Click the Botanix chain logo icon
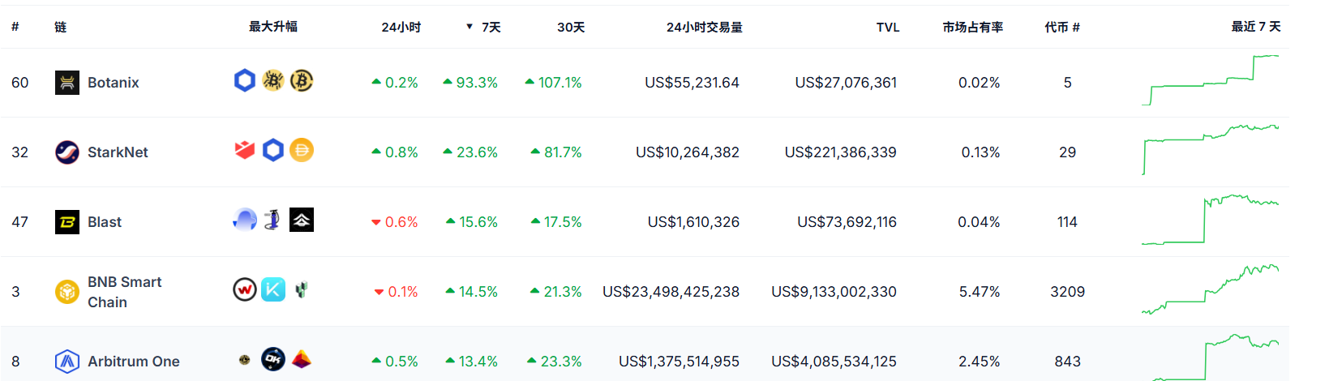 tap(67, 83)
